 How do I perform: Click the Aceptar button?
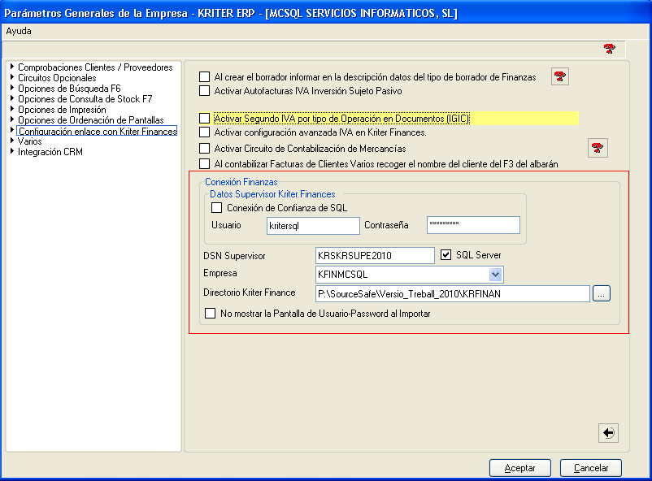coord(520,468)
